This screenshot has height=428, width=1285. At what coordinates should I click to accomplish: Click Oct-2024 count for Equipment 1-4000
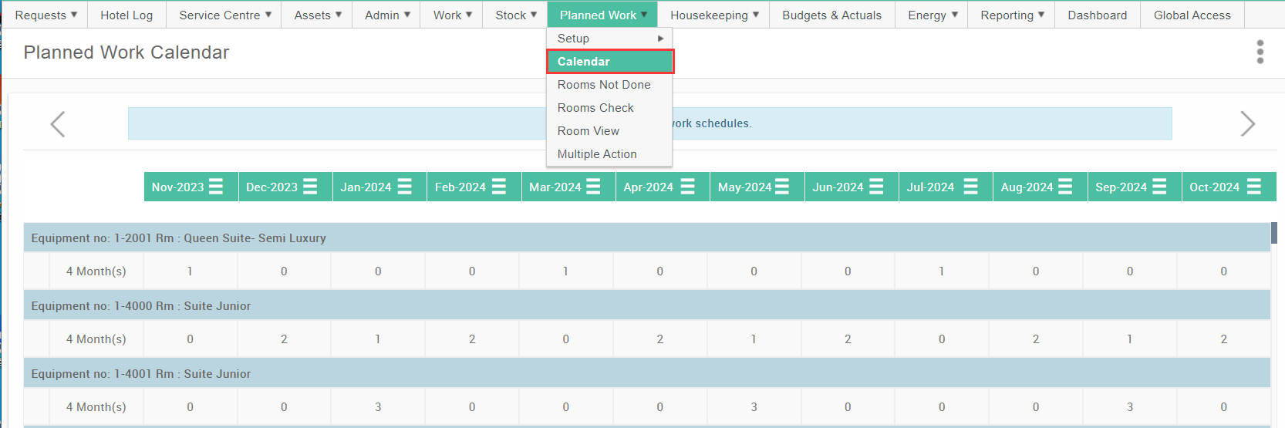(1223, 339)
